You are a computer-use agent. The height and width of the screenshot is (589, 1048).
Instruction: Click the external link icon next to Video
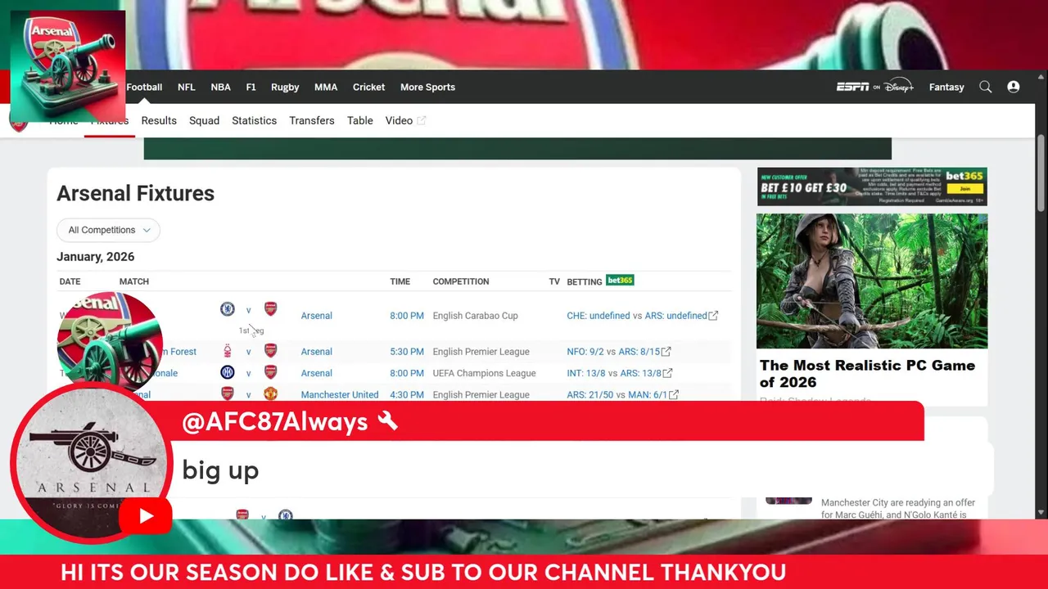[x=422, y=121]
